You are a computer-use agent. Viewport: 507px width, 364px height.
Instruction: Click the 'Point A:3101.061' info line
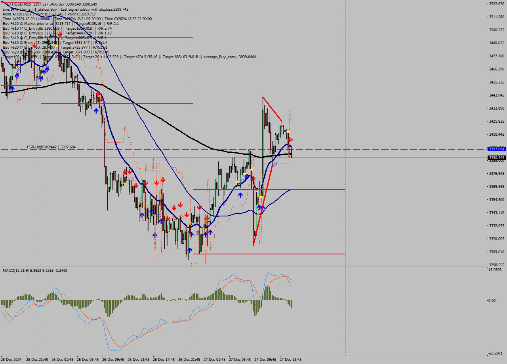click(49, 14)
